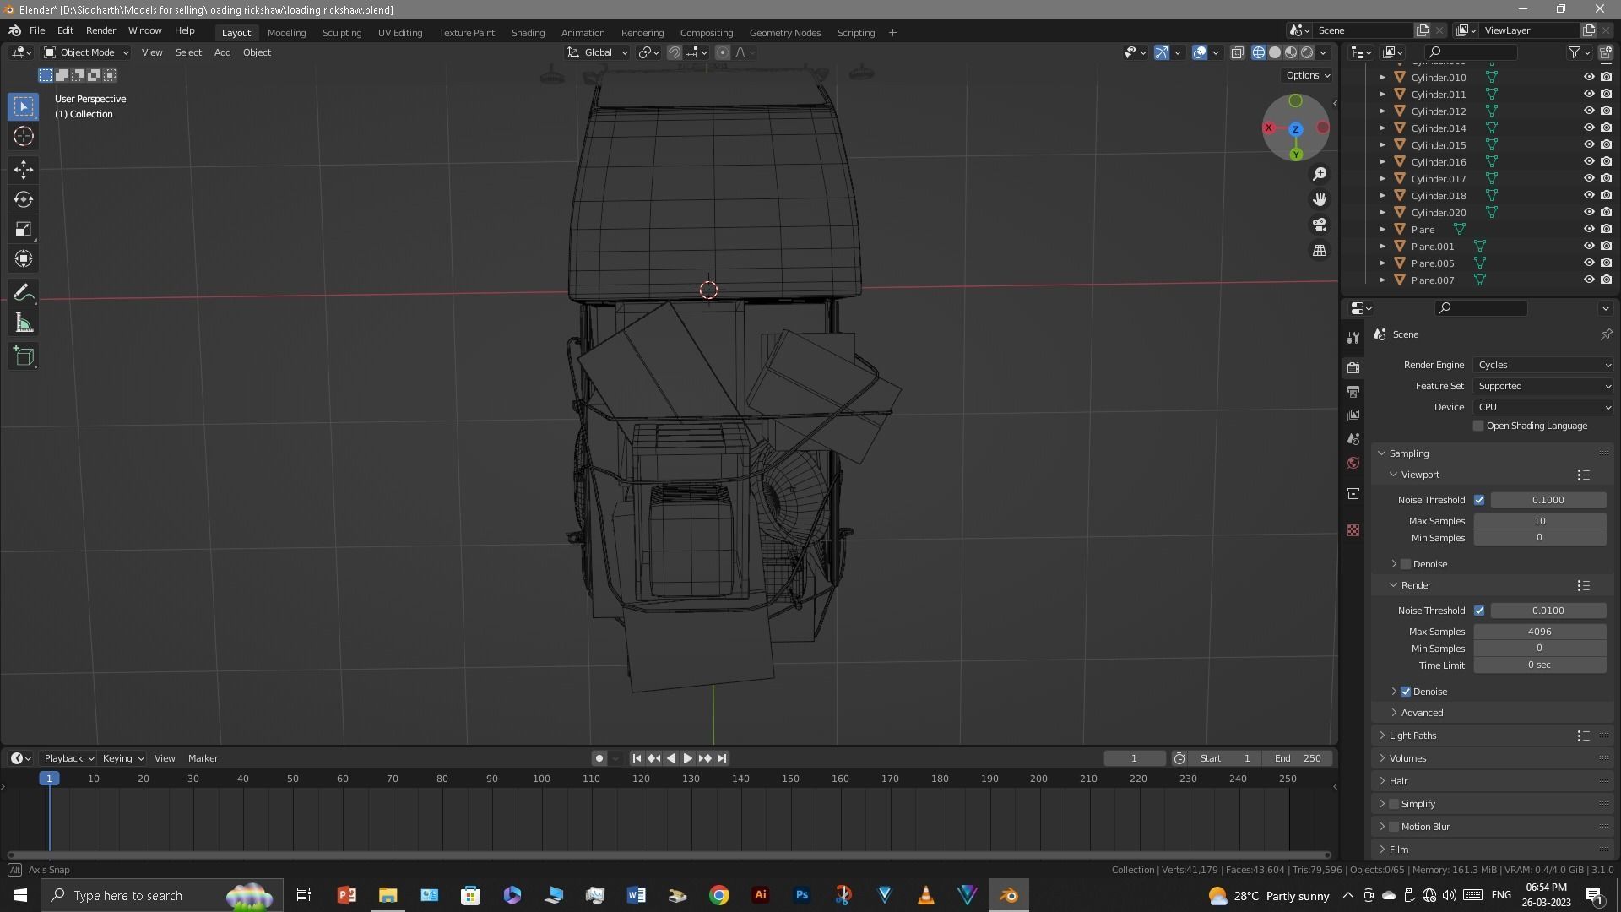Image resolution: width=1621 pixels, height=912 pixels.
Task: Select the Add Cube tool
Action: (x=24, y=356)
